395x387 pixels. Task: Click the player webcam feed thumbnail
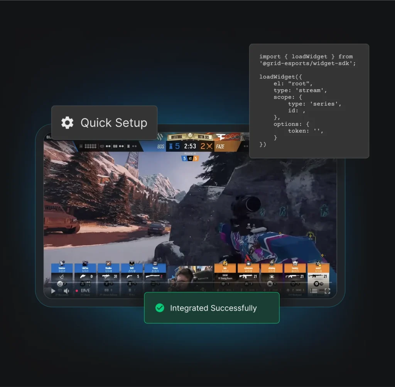click(x=190, y=277)
